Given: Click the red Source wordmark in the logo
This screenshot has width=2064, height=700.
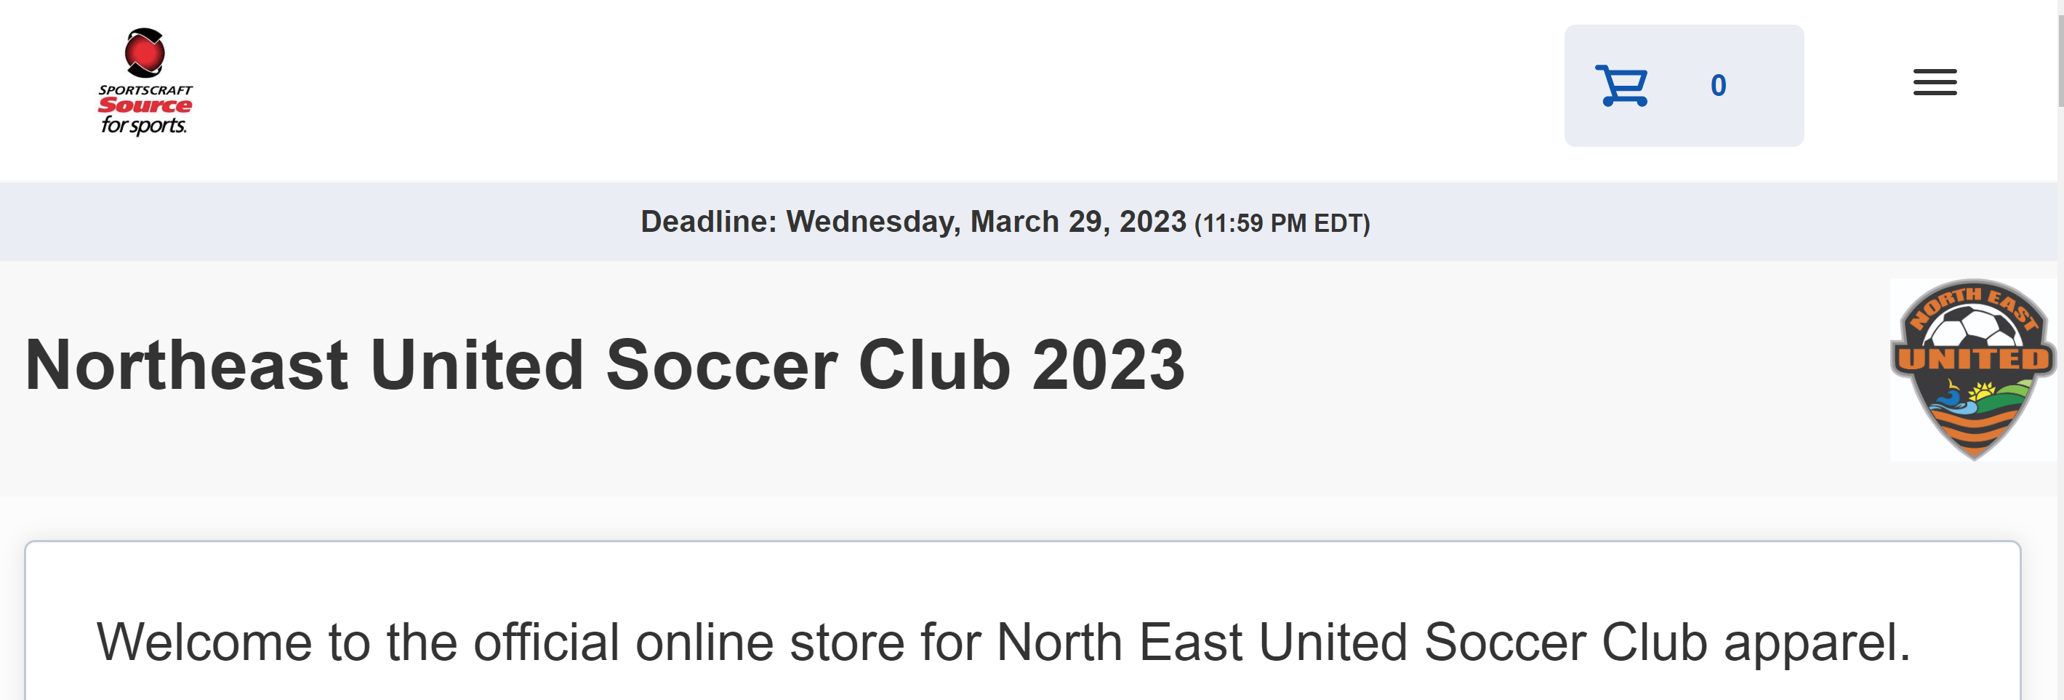Looking at the screenshot, I should (145, 105).
